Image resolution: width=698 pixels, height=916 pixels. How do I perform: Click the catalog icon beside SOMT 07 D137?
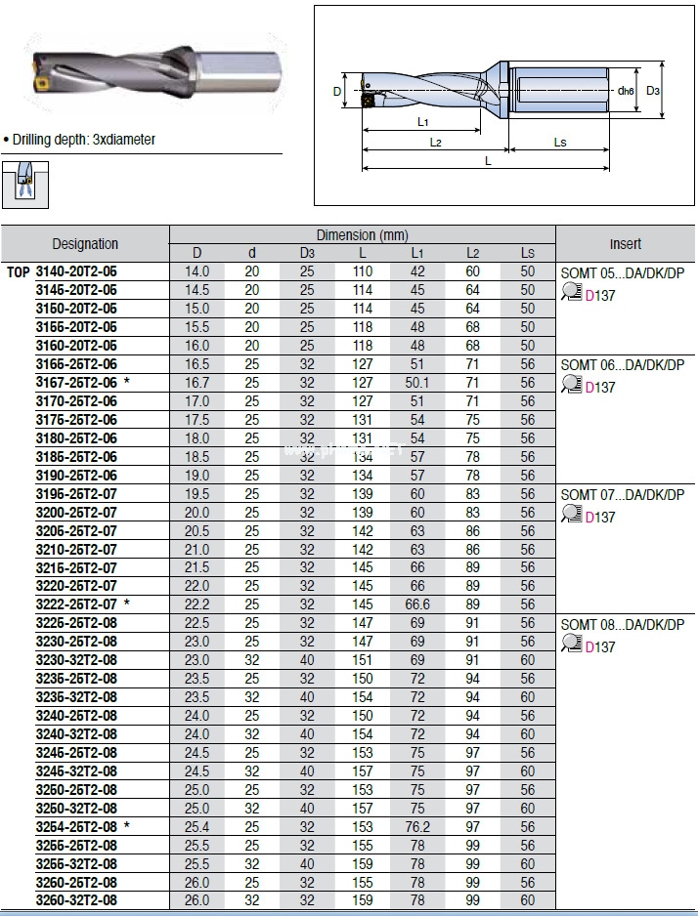click(x=571, y=515)
